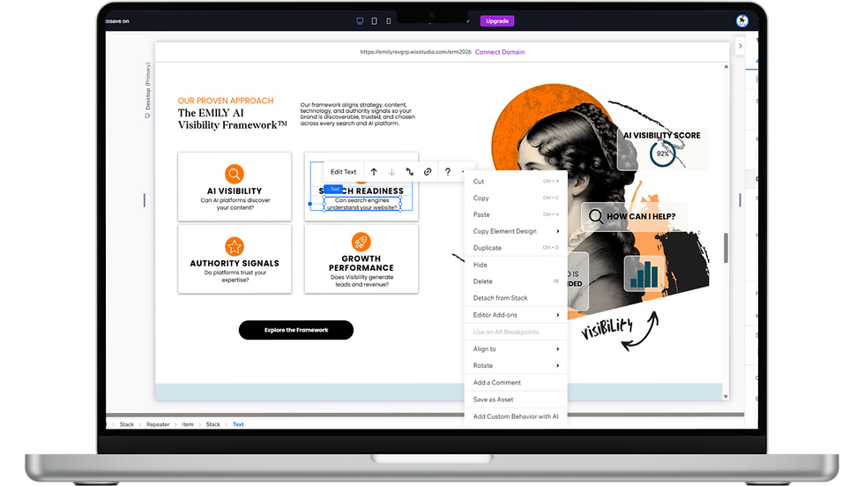Select the AI VISIBILITY card heading
This screenshot has width=864, height=486.
pyautogui.click(x=235, y=191)
